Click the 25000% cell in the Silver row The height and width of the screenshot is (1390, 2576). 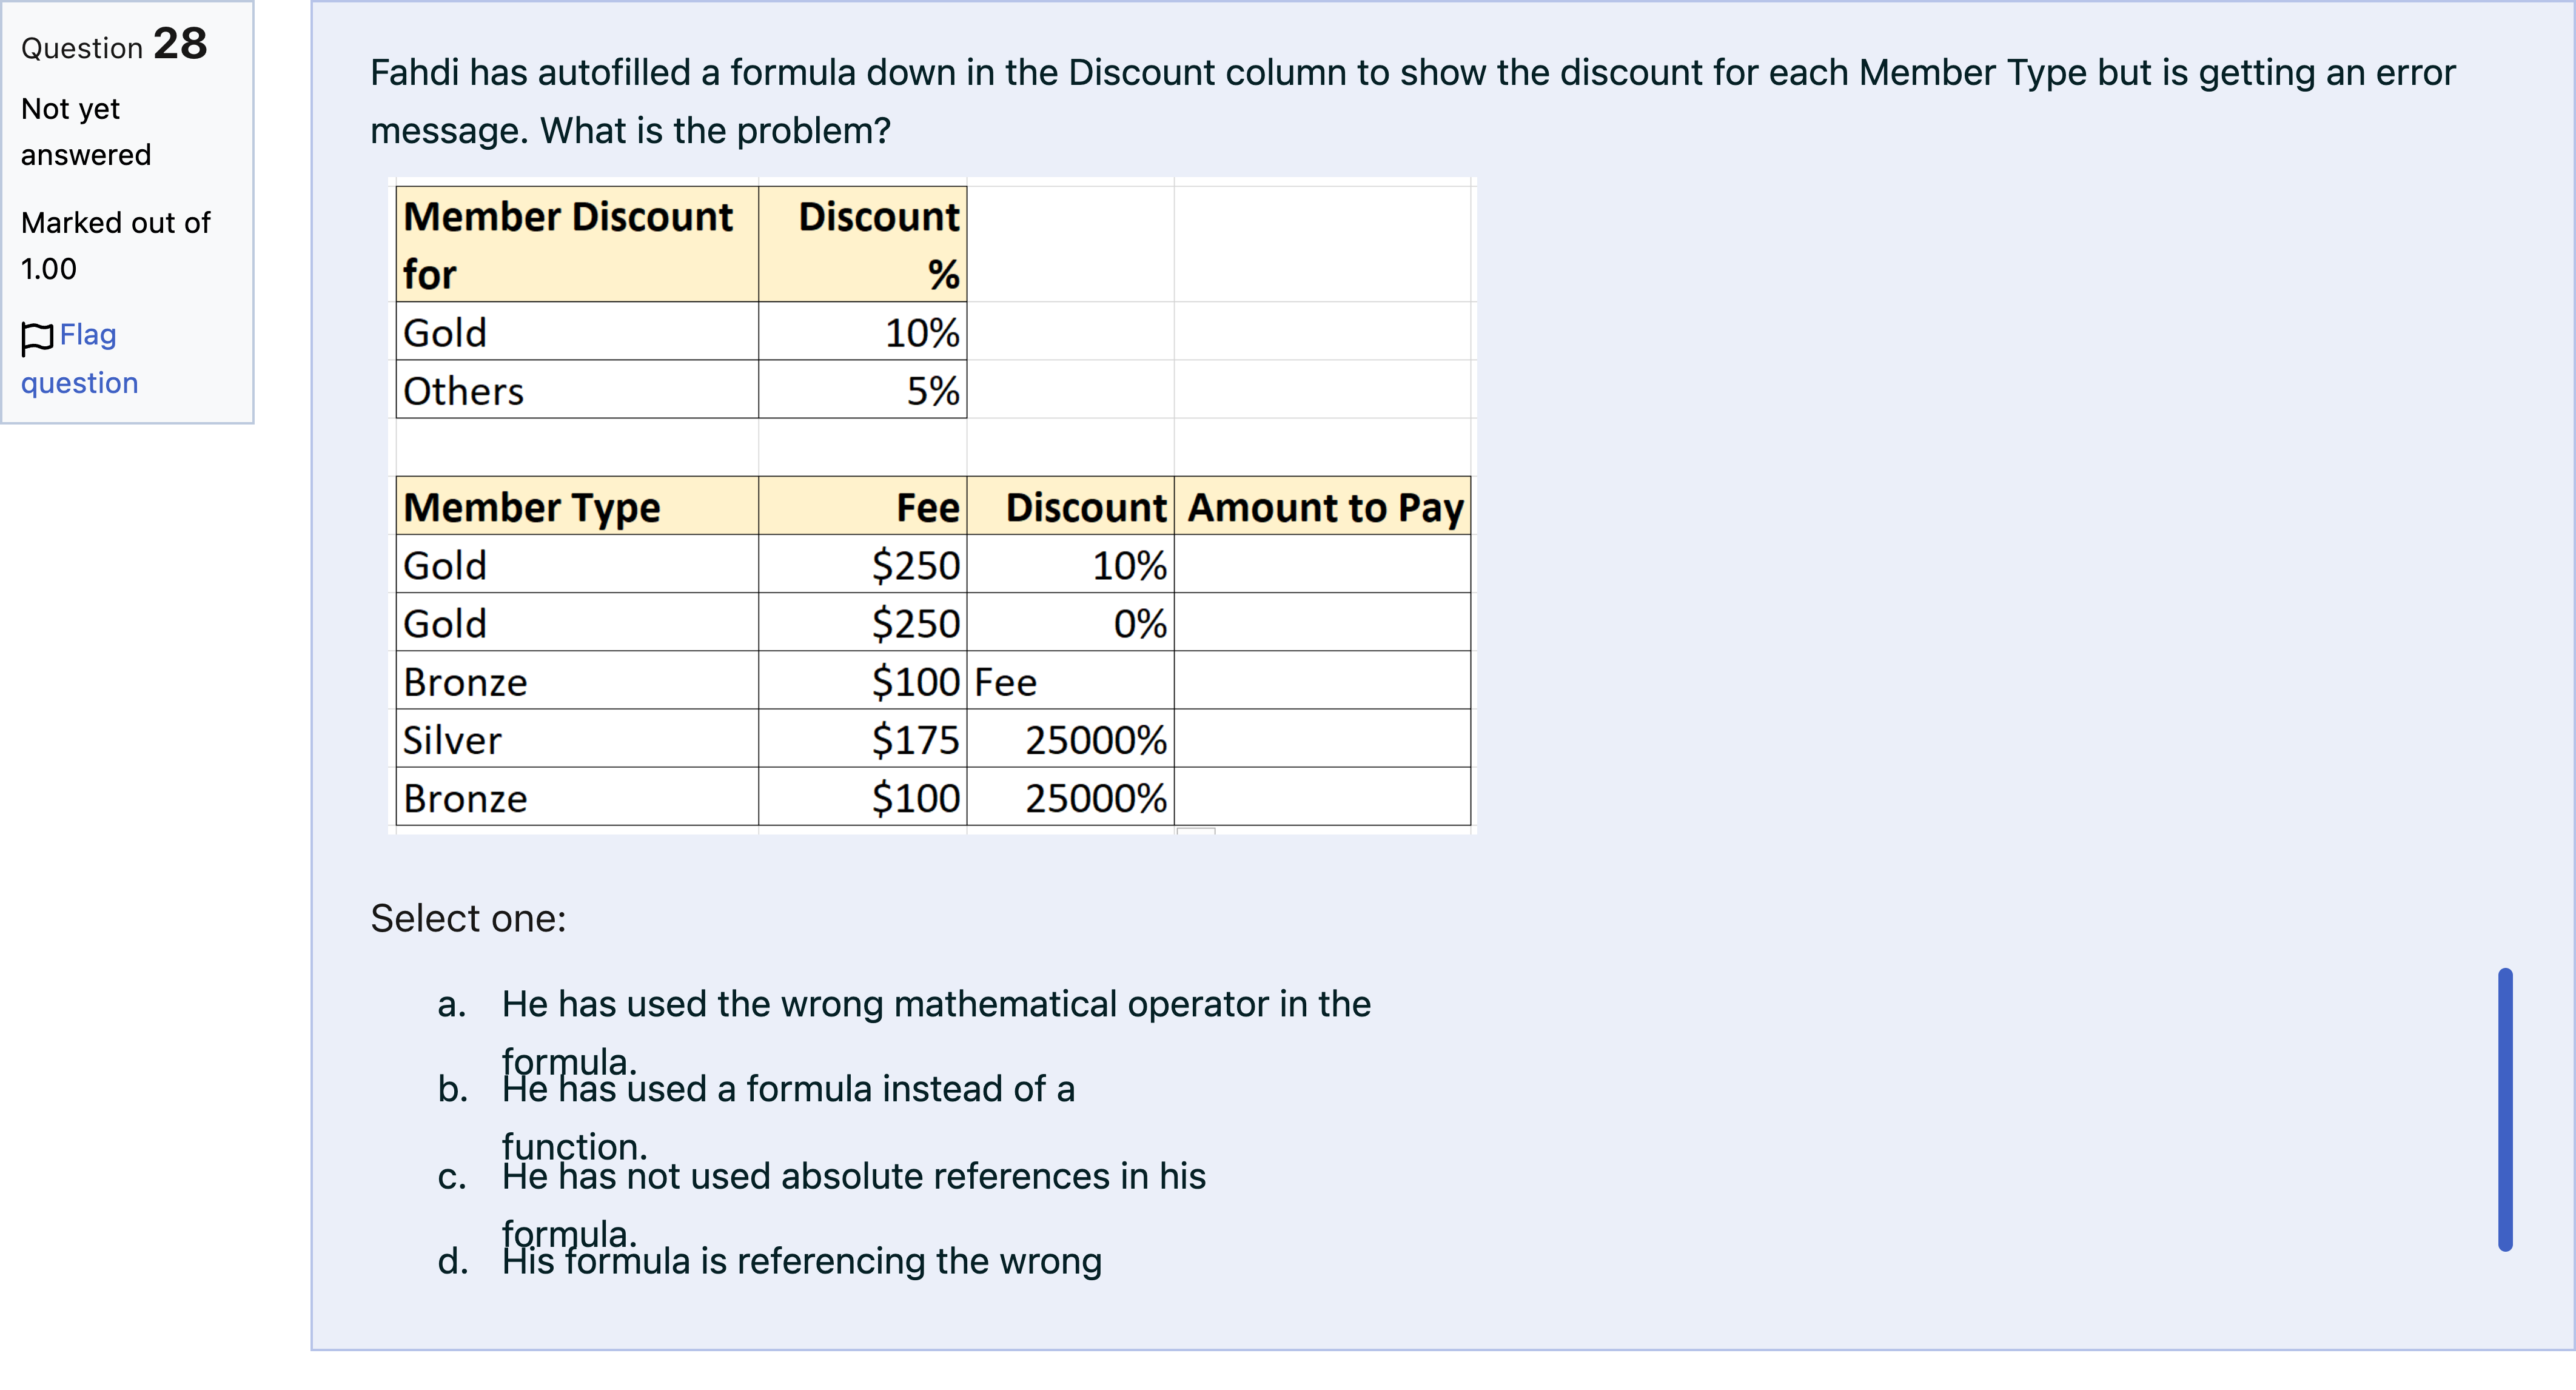pos(1070,739)
